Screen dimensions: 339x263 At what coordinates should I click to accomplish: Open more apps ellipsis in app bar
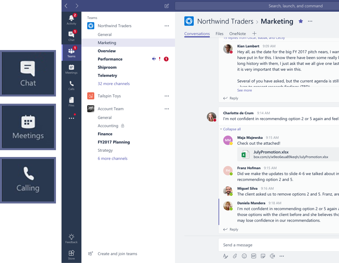[x=71, y=118]
